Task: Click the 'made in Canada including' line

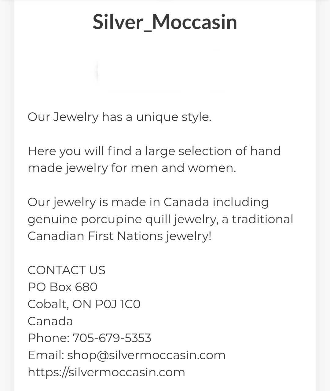Action: (148, 202)
